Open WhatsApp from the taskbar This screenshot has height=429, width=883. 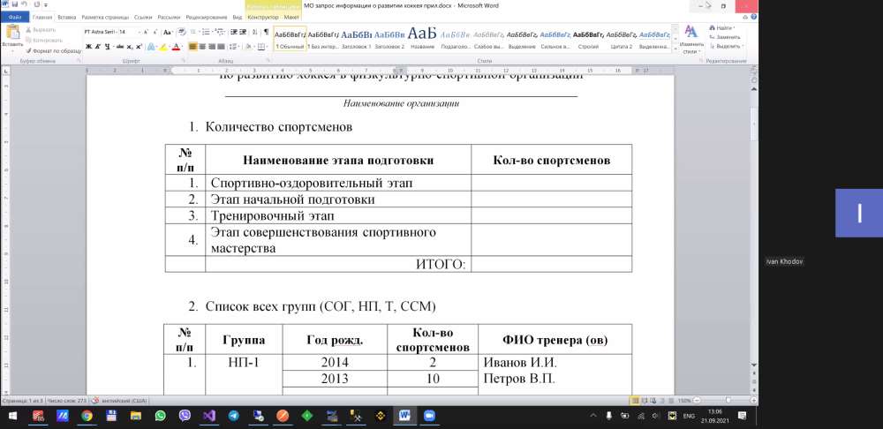tap(160, 416)
